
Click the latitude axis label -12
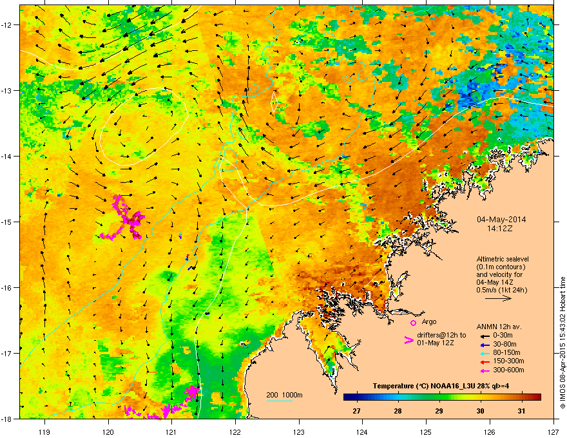click(x=7, y=25)
